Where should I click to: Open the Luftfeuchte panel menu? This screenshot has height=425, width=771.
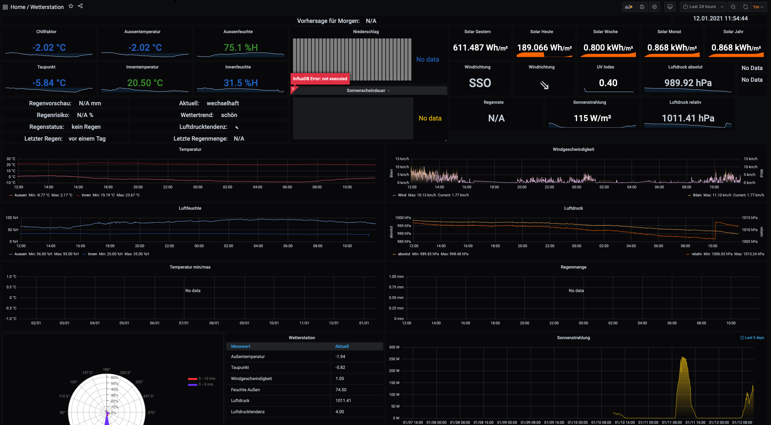pos(190,208)
